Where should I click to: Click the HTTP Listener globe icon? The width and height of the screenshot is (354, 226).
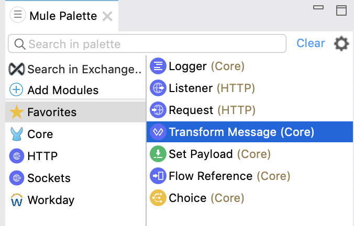158,88
